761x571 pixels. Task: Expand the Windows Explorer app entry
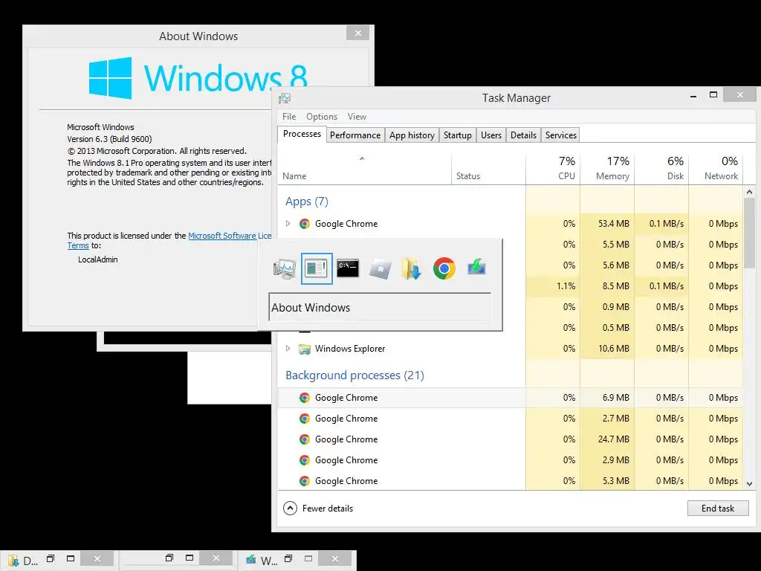pos(288,348)
